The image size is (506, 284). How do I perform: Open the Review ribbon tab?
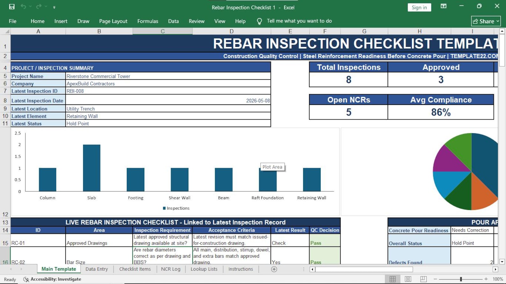197,21
